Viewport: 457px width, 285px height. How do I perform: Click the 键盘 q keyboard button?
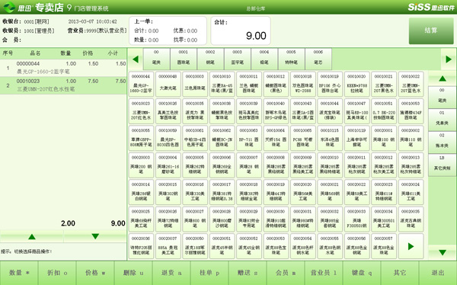(x=362, y=273)
